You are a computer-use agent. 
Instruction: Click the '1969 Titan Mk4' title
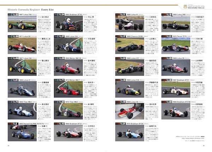tap(25, 102)
